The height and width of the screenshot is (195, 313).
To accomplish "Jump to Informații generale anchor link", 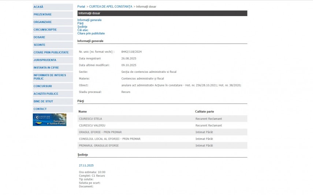I will click(x=89, y=20).
